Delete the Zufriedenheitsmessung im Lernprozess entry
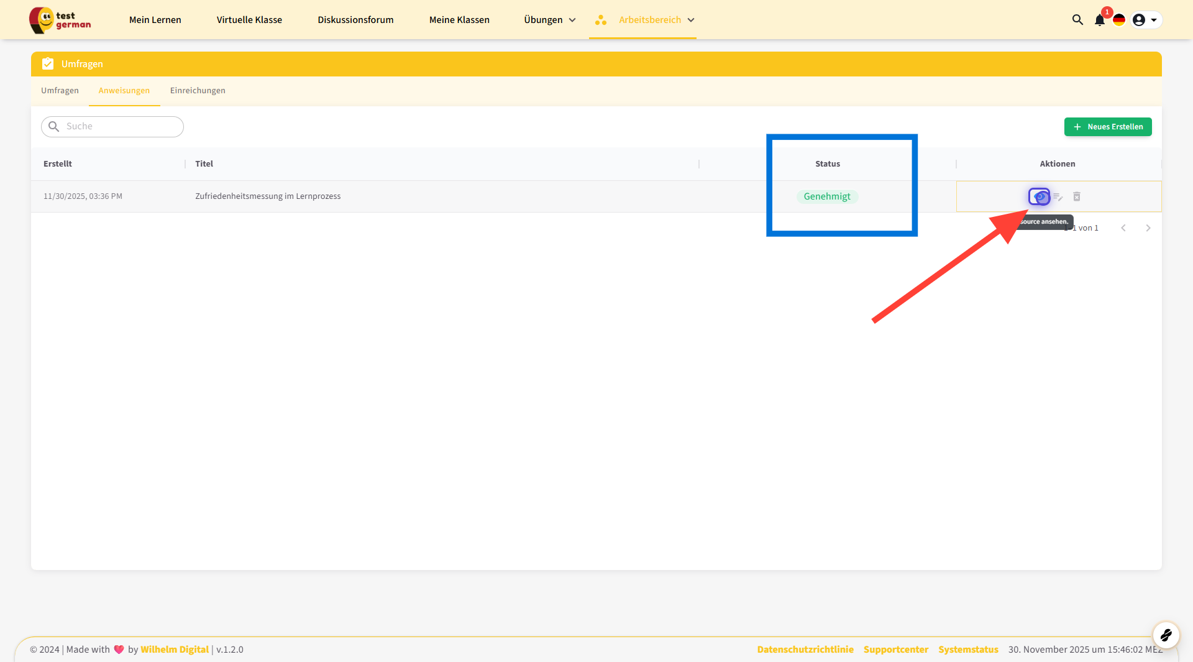The image size is (1193, 662). tap(1077, 197)
